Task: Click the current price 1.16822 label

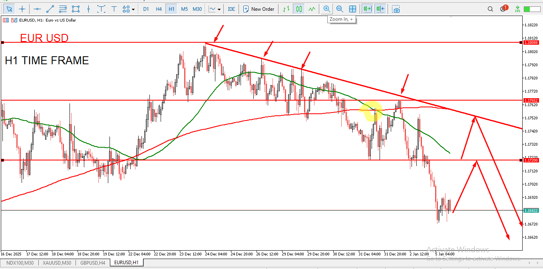Action: [x=531, y=210]
